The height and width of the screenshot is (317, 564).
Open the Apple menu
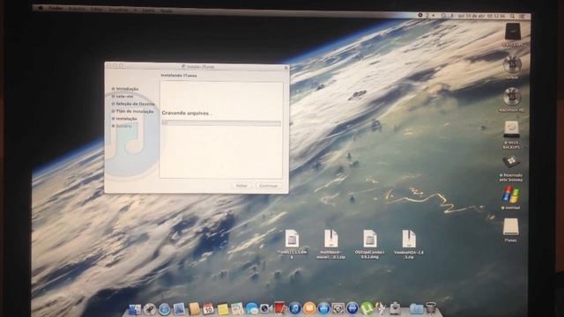click(x=41, y=8)
